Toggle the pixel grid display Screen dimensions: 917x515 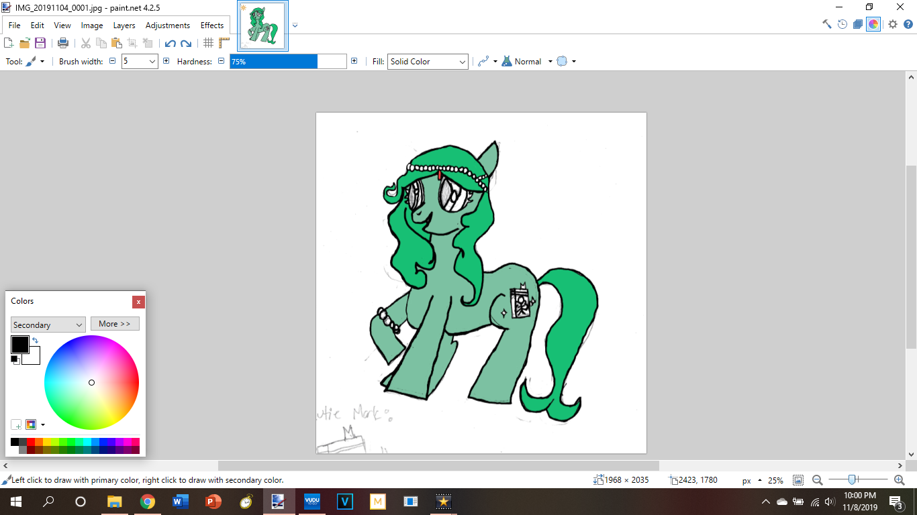(x=208, y=43)
